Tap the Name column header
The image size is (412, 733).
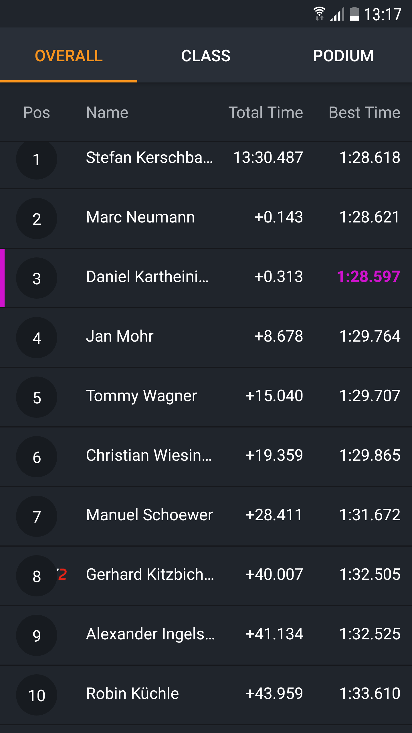(107, 112)
